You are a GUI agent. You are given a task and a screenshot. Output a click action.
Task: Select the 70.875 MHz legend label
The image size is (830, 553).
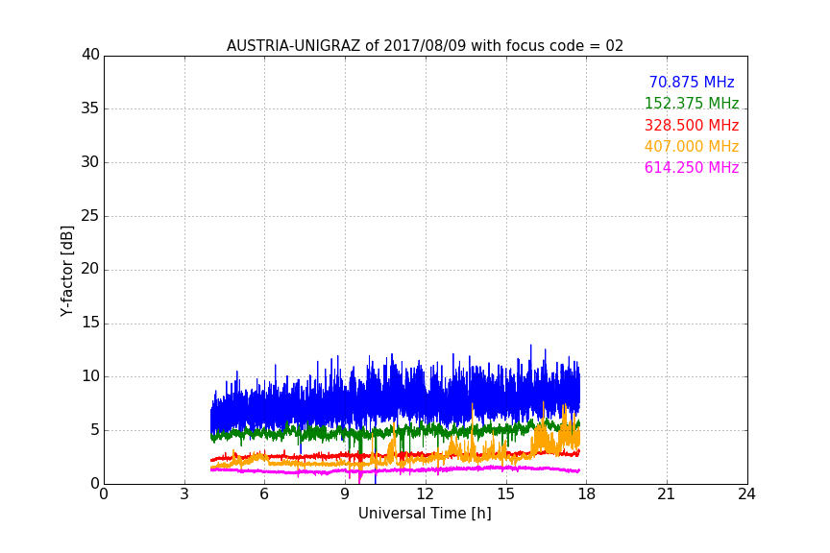tap(692, 82)
